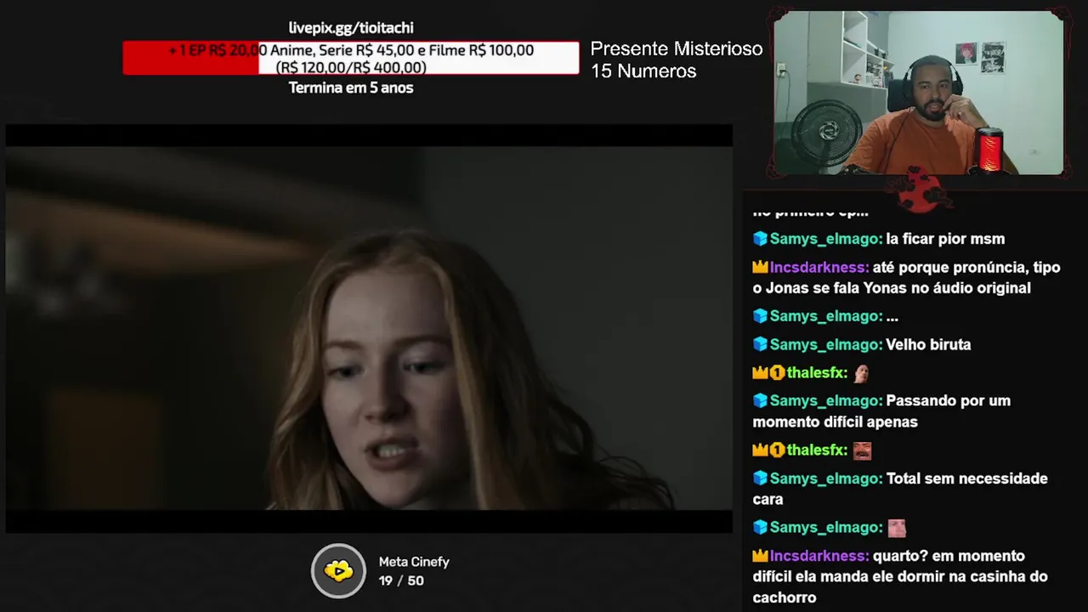Click the "Total sem necessidade" chat text
The width and height of the screenshot is (1088, 612).
point(966,479)
